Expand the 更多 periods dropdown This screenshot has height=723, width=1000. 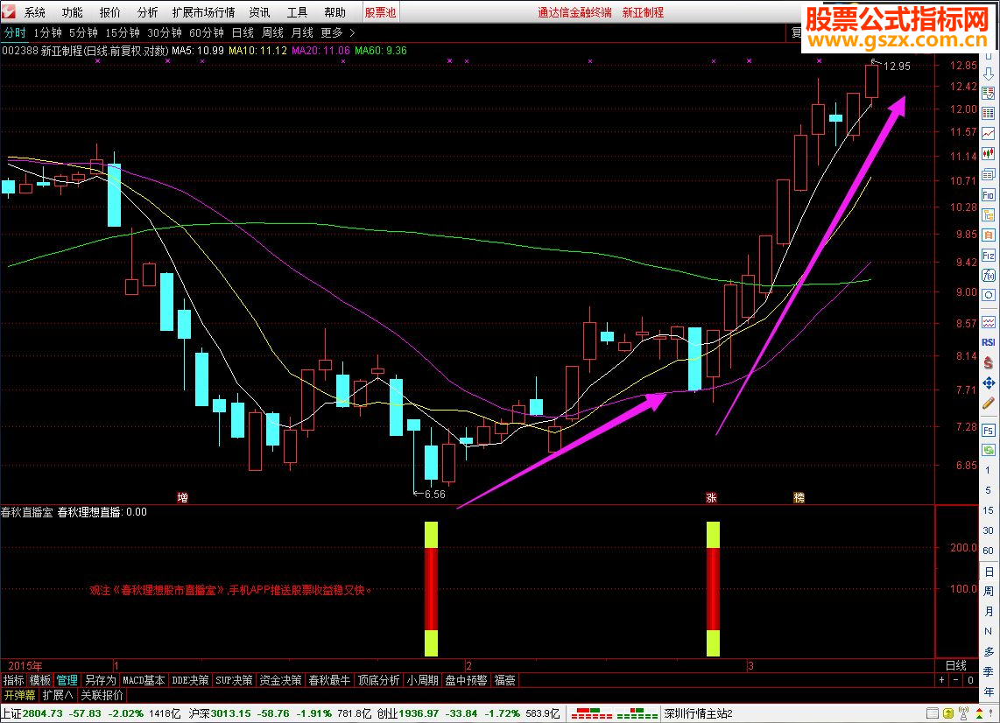point(338,32)
